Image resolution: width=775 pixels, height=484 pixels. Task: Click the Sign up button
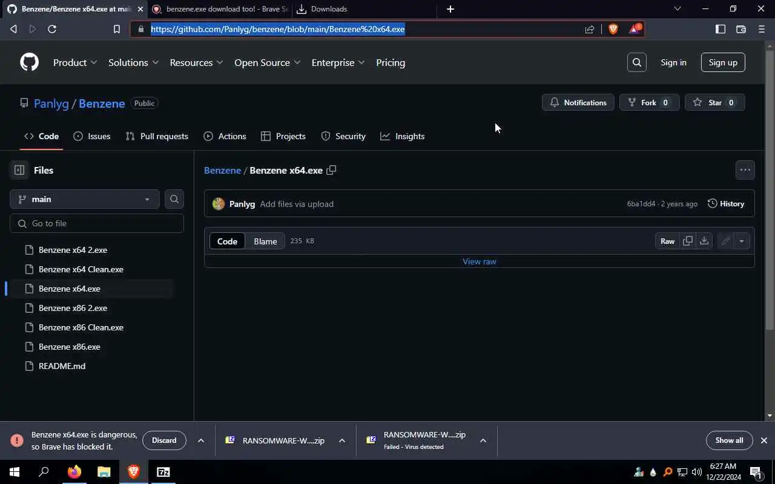pos(723,62)
